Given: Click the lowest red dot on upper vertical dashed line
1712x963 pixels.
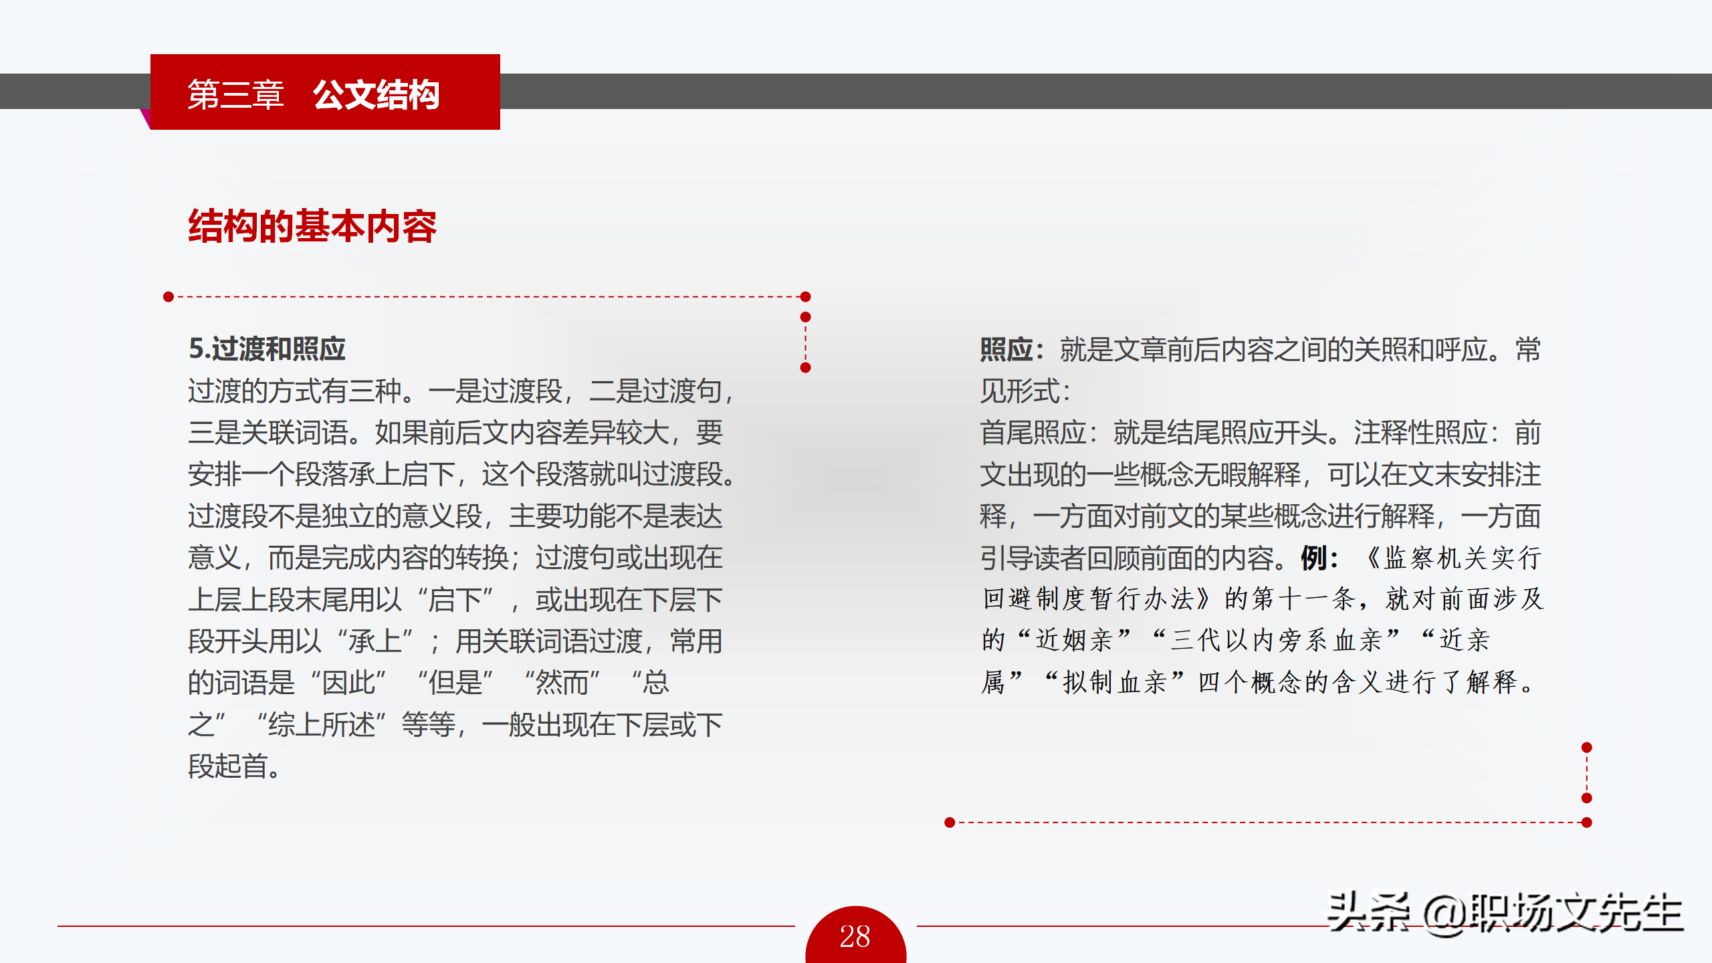Looking at the screenshot, I should pyautogui.click(x=806, y=368).
